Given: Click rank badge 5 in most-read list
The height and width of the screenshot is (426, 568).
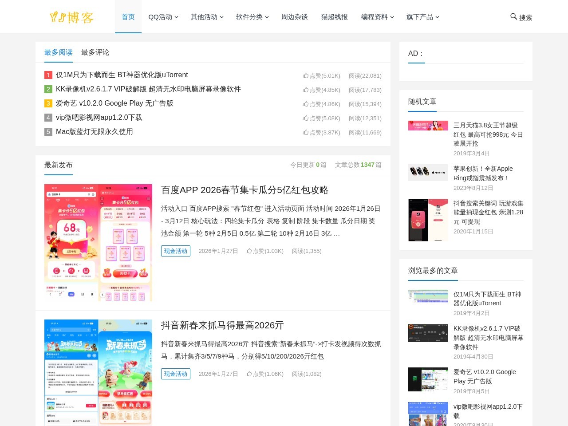Looking at the screenshot, I should click(48, 132).
